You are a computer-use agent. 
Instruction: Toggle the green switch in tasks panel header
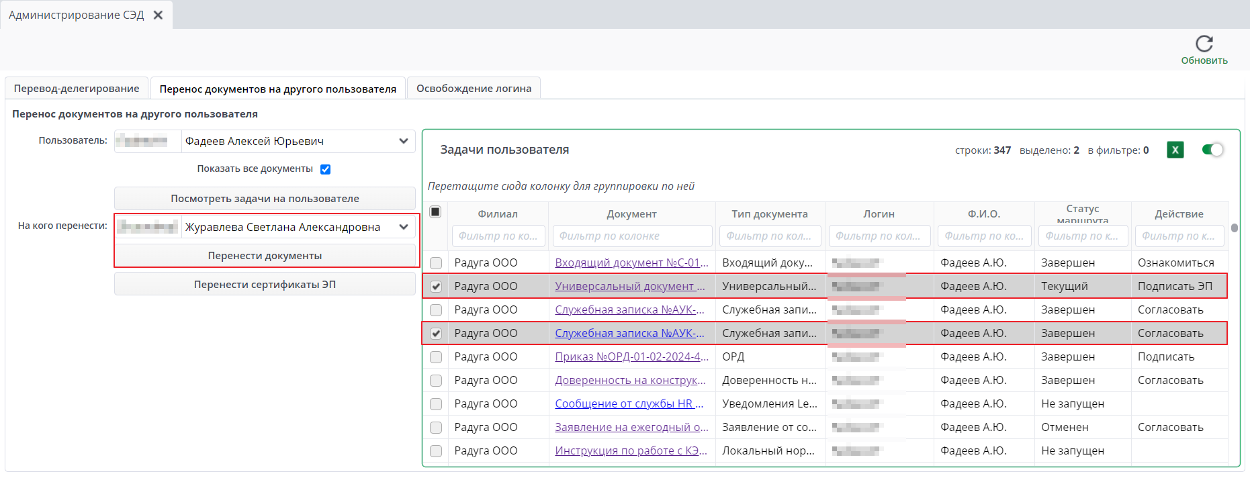click(x=1212, y=150)
